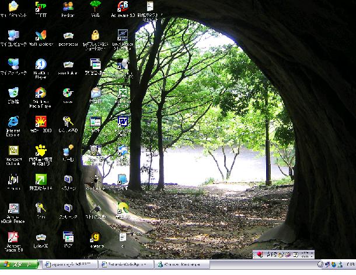Open the My Network desktop icon

[13, 64]
